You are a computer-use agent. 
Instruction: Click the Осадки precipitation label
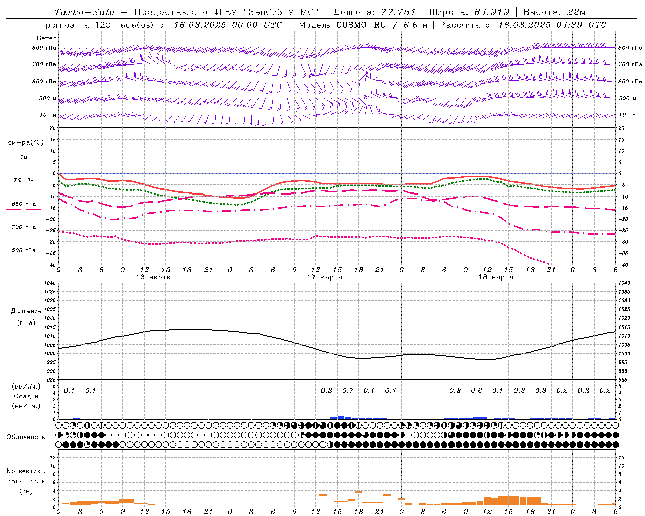(26, 396)
